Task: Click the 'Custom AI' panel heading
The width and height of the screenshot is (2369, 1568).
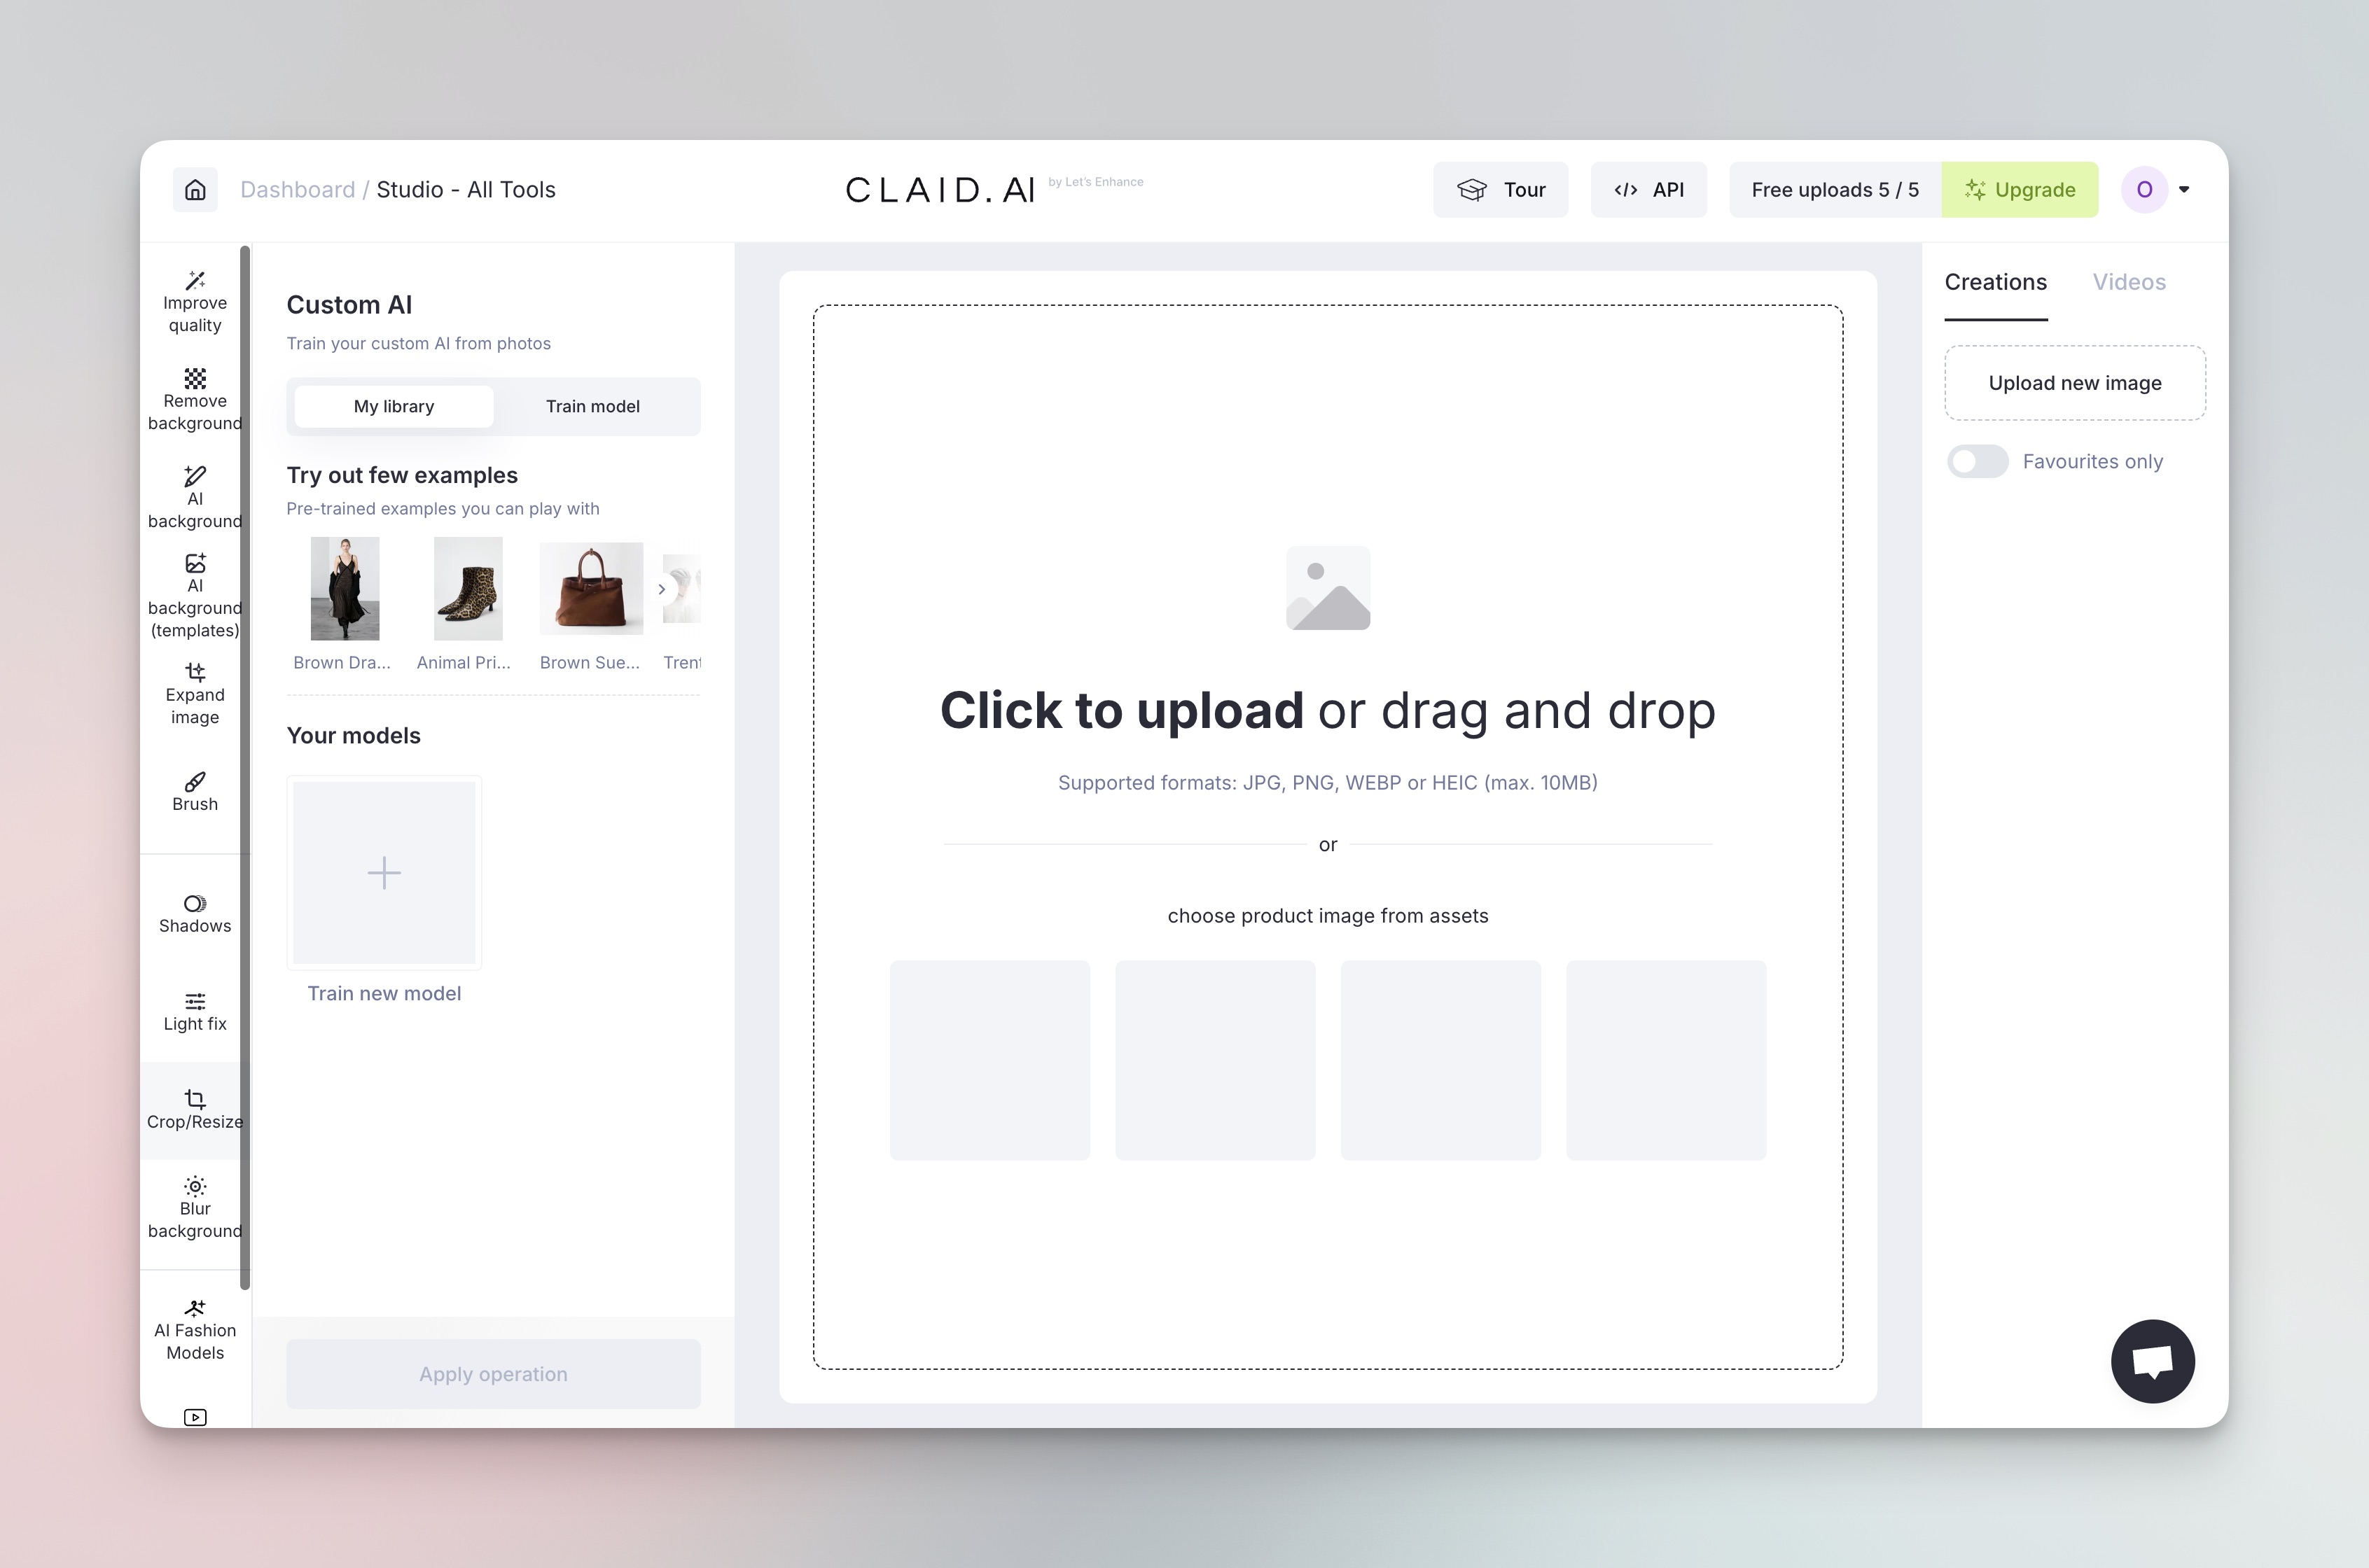Action: 349,305
